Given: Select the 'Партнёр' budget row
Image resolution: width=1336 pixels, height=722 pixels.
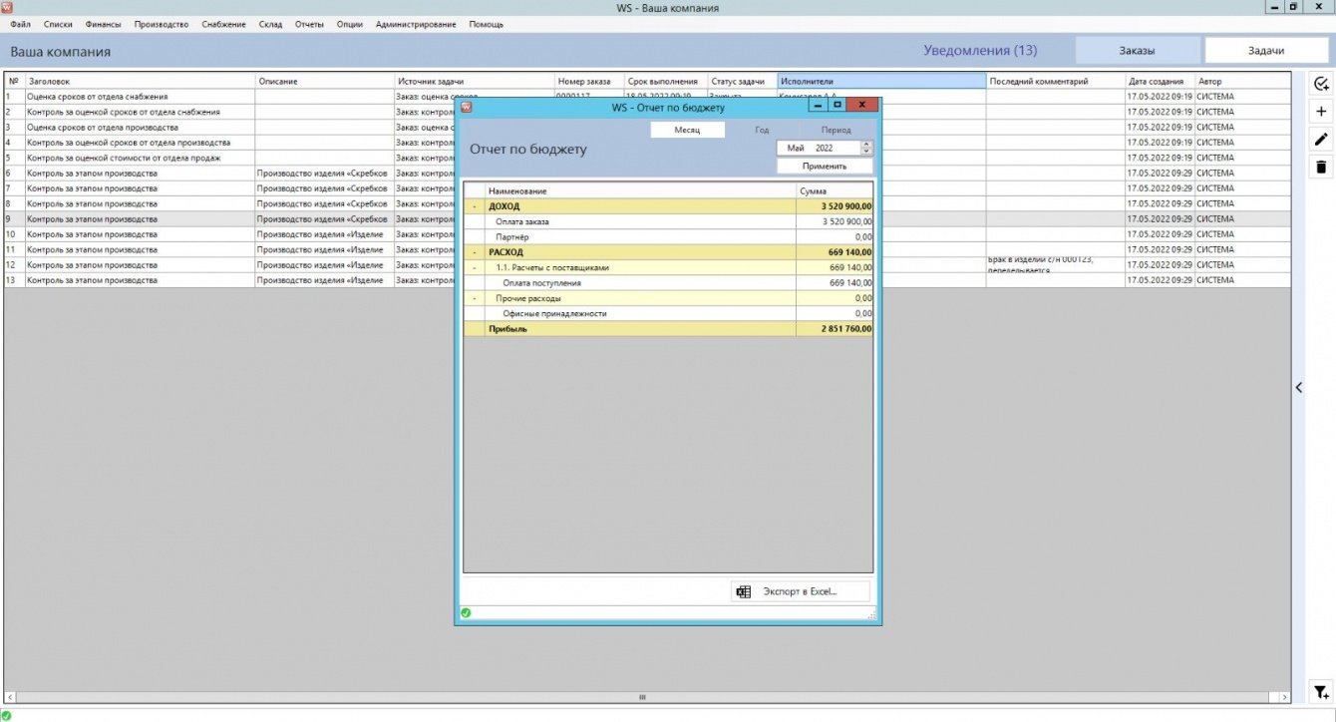Looking at the screenshot, I should pos(669,236).
